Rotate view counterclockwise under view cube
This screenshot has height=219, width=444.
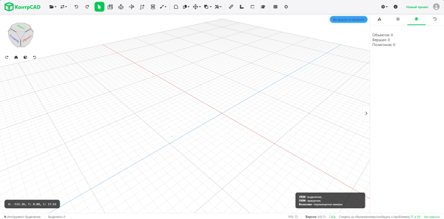[x=35, y=58]
